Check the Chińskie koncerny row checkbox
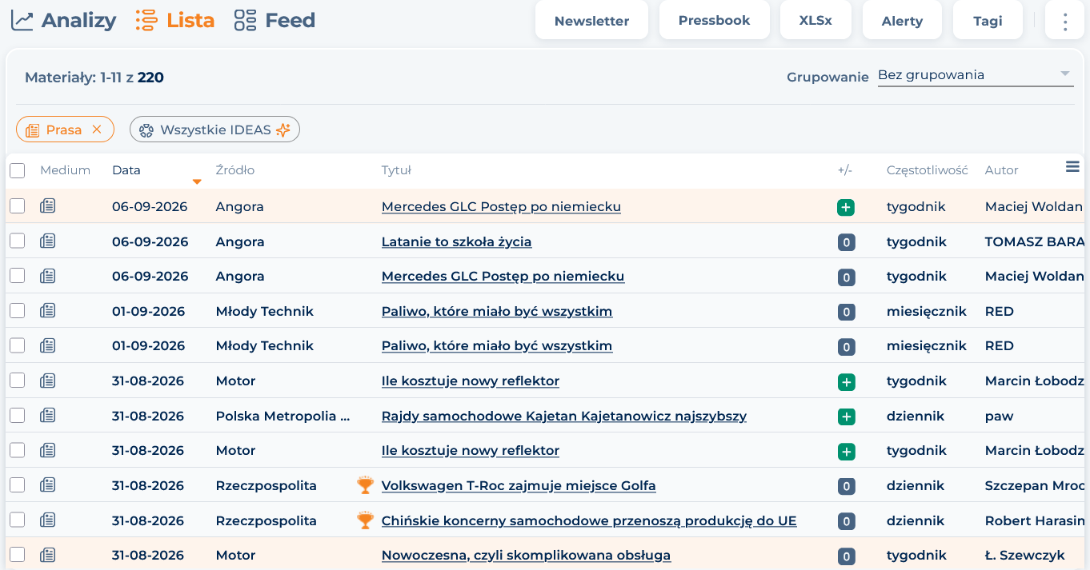 [18, 520]
